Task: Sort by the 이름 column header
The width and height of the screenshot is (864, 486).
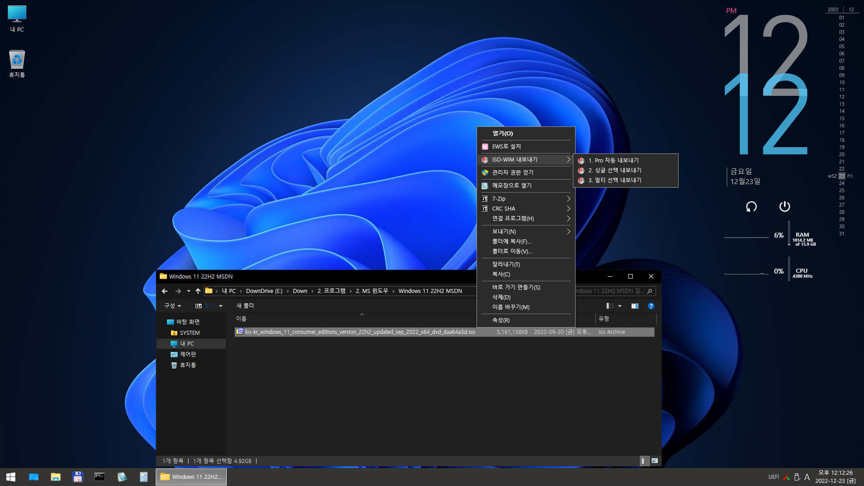Action: click(241, 319)
